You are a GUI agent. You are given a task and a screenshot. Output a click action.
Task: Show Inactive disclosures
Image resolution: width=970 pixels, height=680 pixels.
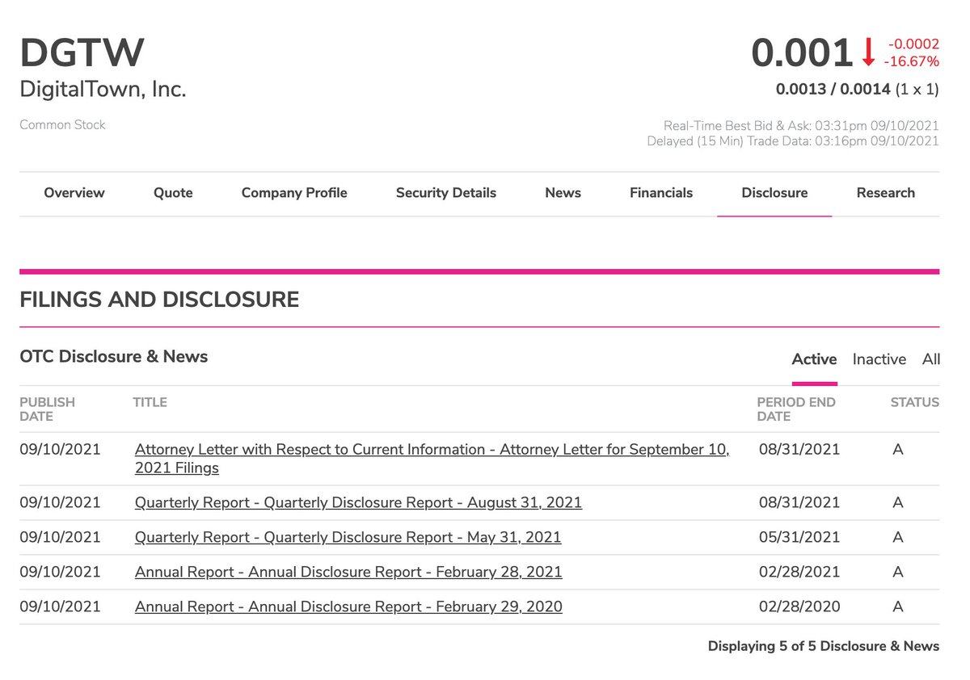879,359
